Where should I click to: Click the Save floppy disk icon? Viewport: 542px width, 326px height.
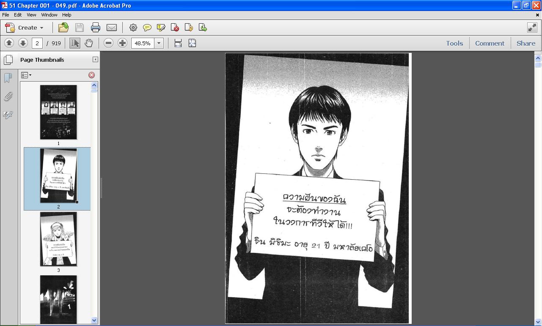[x=79, y=27]
